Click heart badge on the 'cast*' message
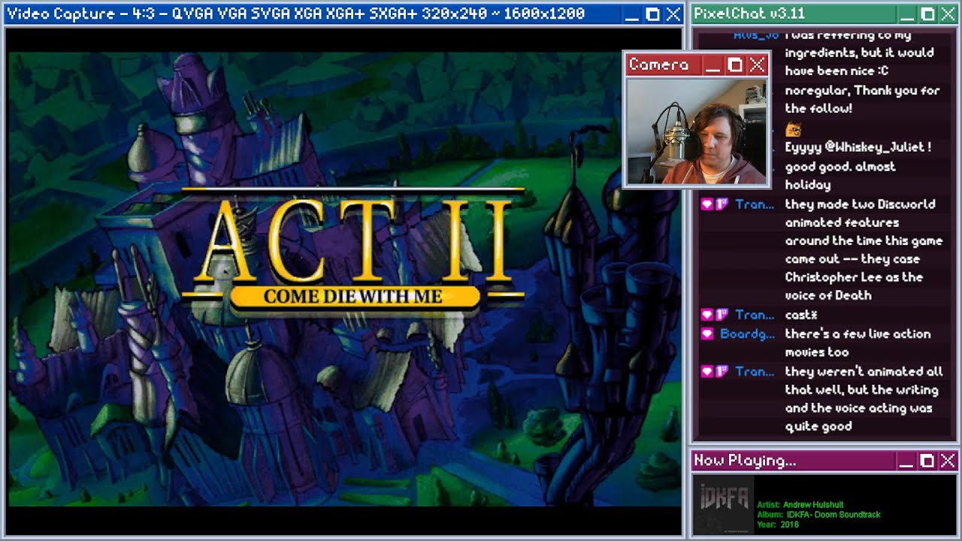 [x=706, y=315]
